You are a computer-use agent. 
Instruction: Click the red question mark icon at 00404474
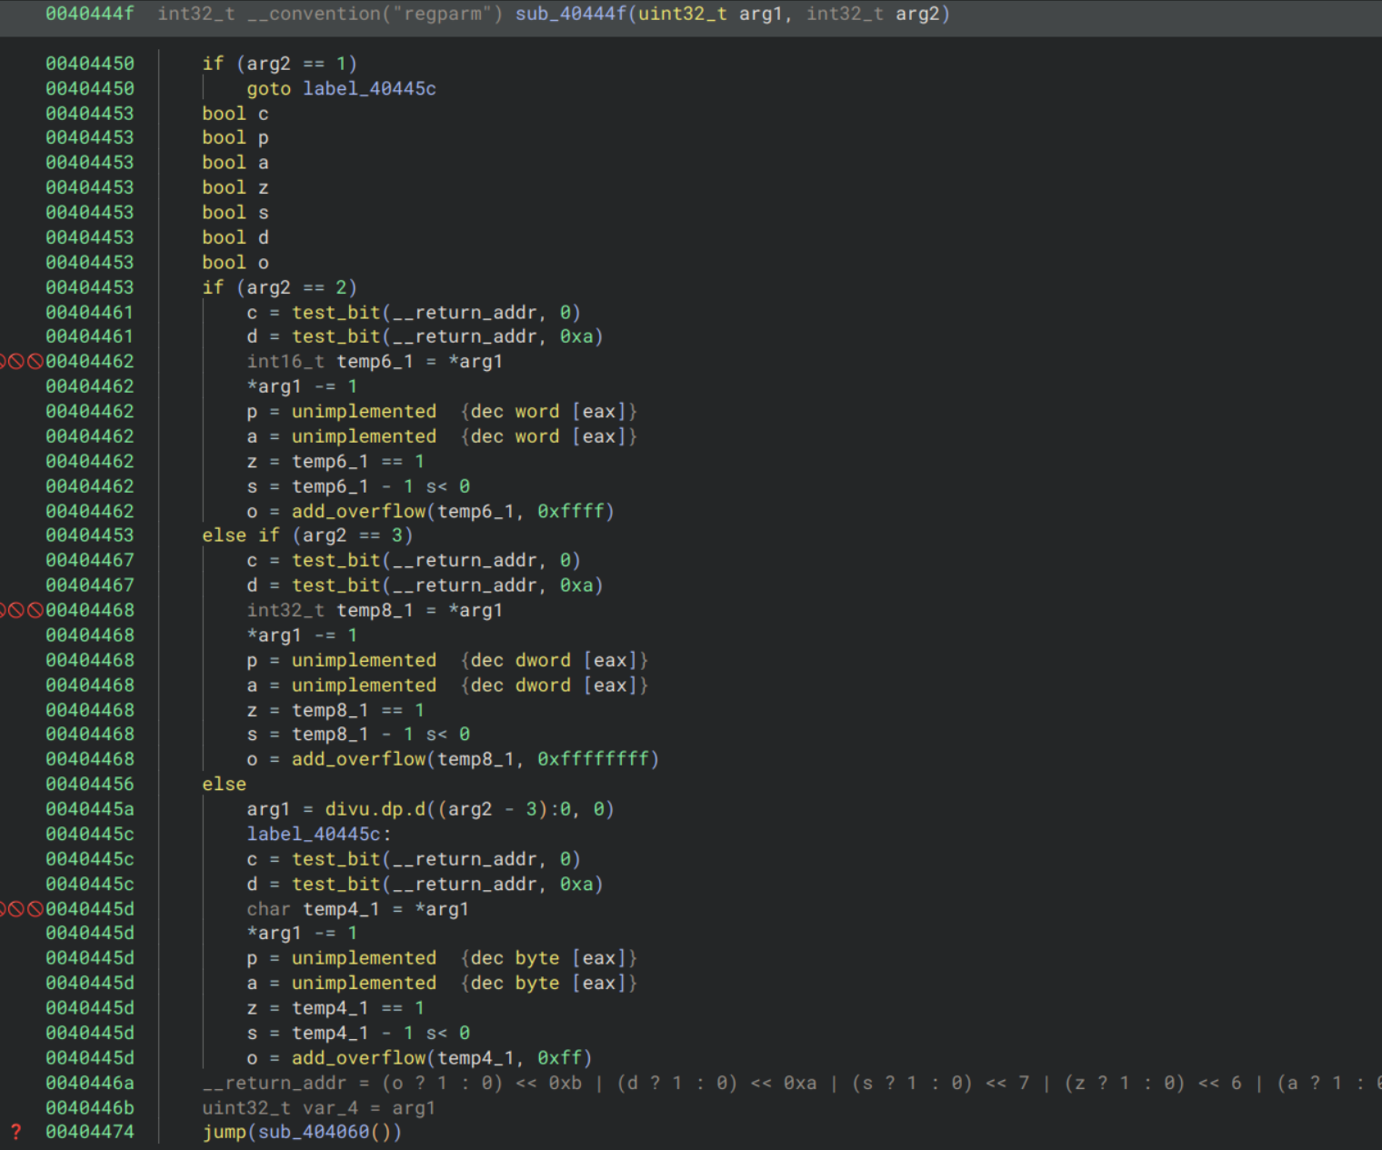click(15, 1132)
